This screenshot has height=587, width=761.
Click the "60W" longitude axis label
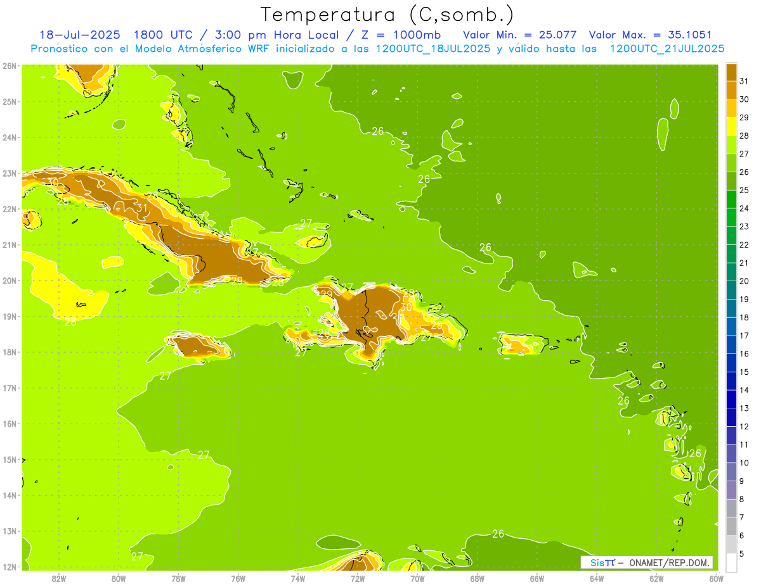click(716, 579)
